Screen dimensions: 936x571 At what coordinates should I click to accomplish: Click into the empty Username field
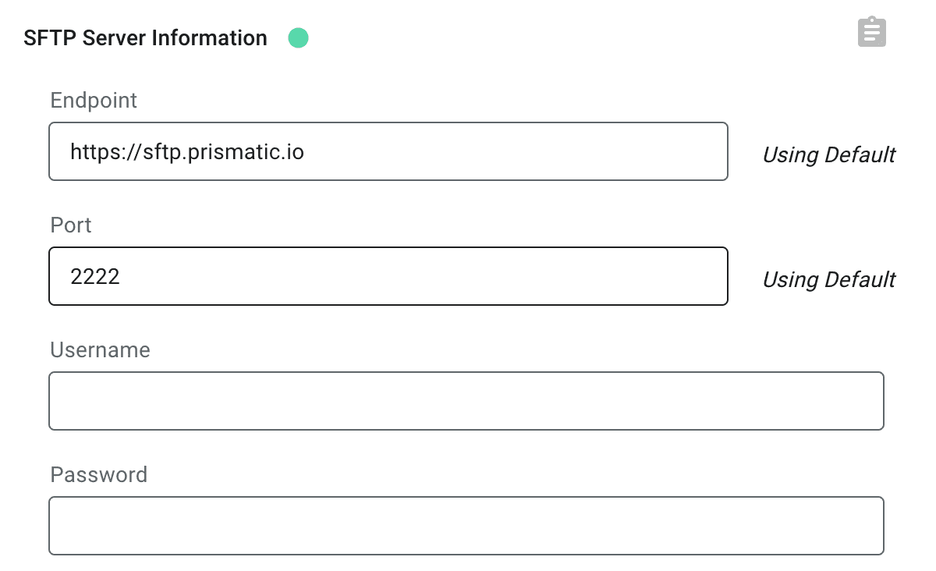click(466, 401)
